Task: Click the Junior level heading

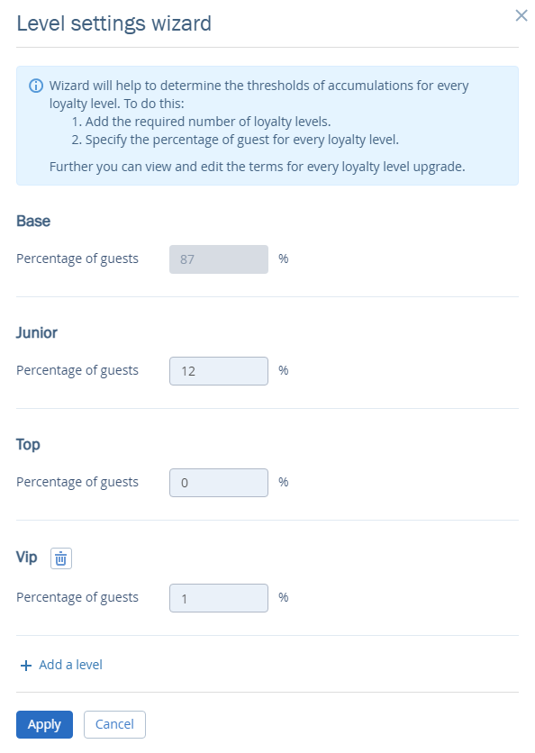Action: coord(37,332)
